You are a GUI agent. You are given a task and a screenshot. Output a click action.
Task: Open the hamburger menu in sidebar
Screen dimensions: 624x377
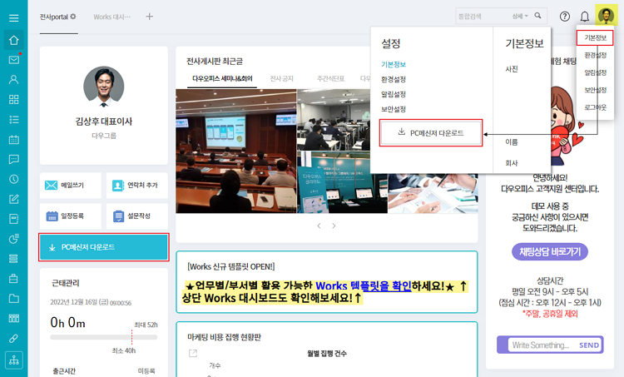click(13, 17)
